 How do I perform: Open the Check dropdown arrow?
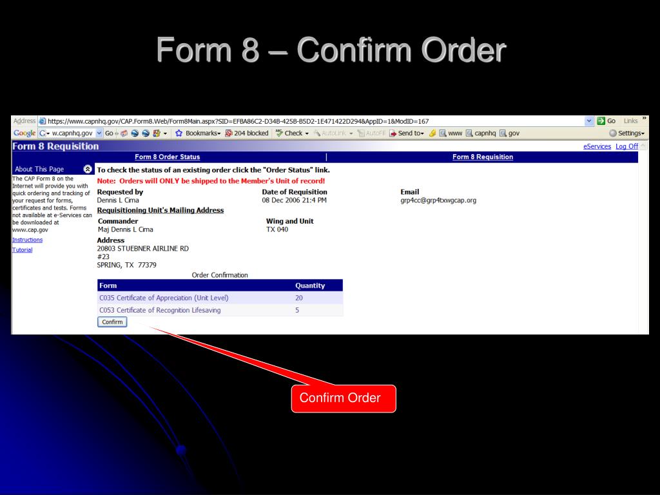(x=307, y=134)
